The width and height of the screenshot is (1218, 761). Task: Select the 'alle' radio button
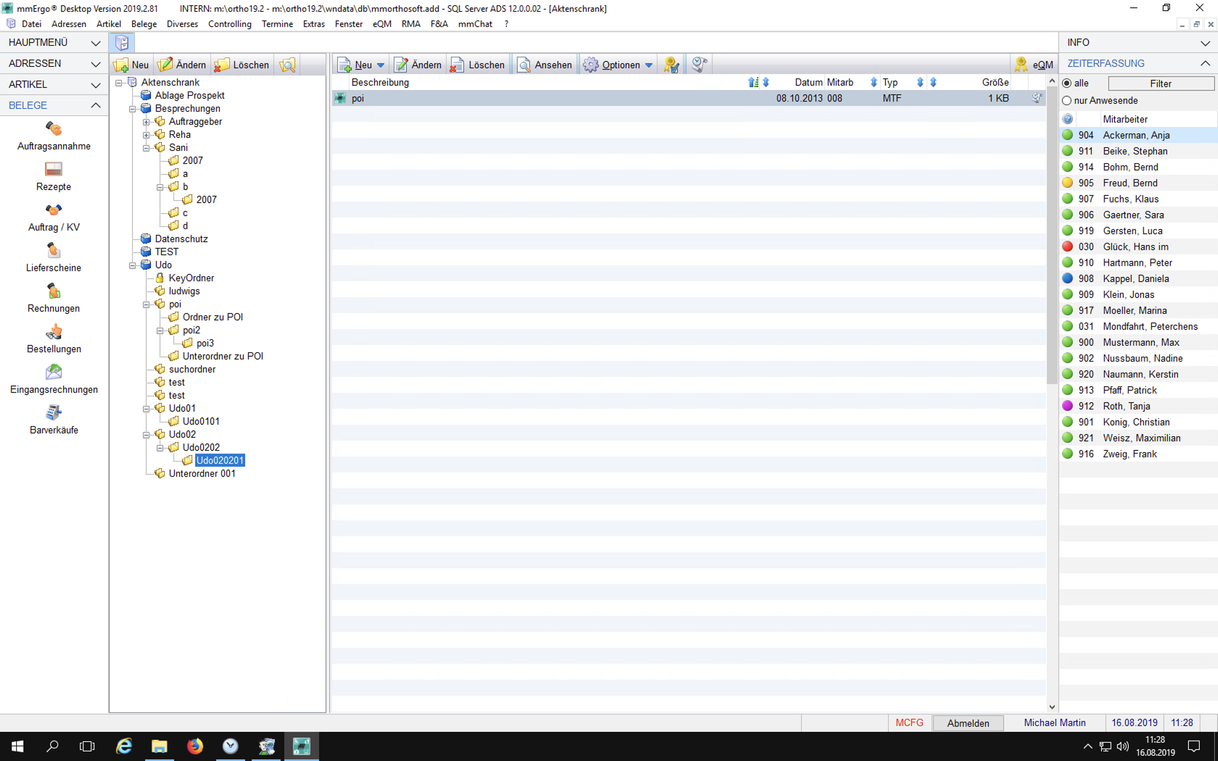(x=1066, y=84)
